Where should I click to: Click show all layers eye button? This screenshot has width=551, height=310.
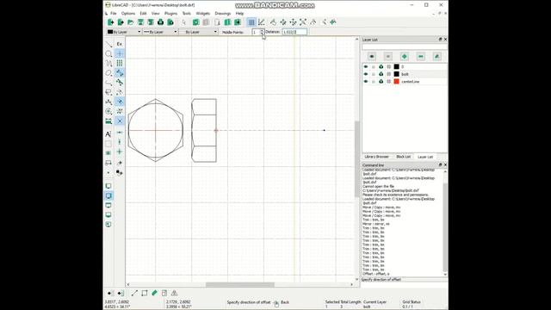click(371, 57)
